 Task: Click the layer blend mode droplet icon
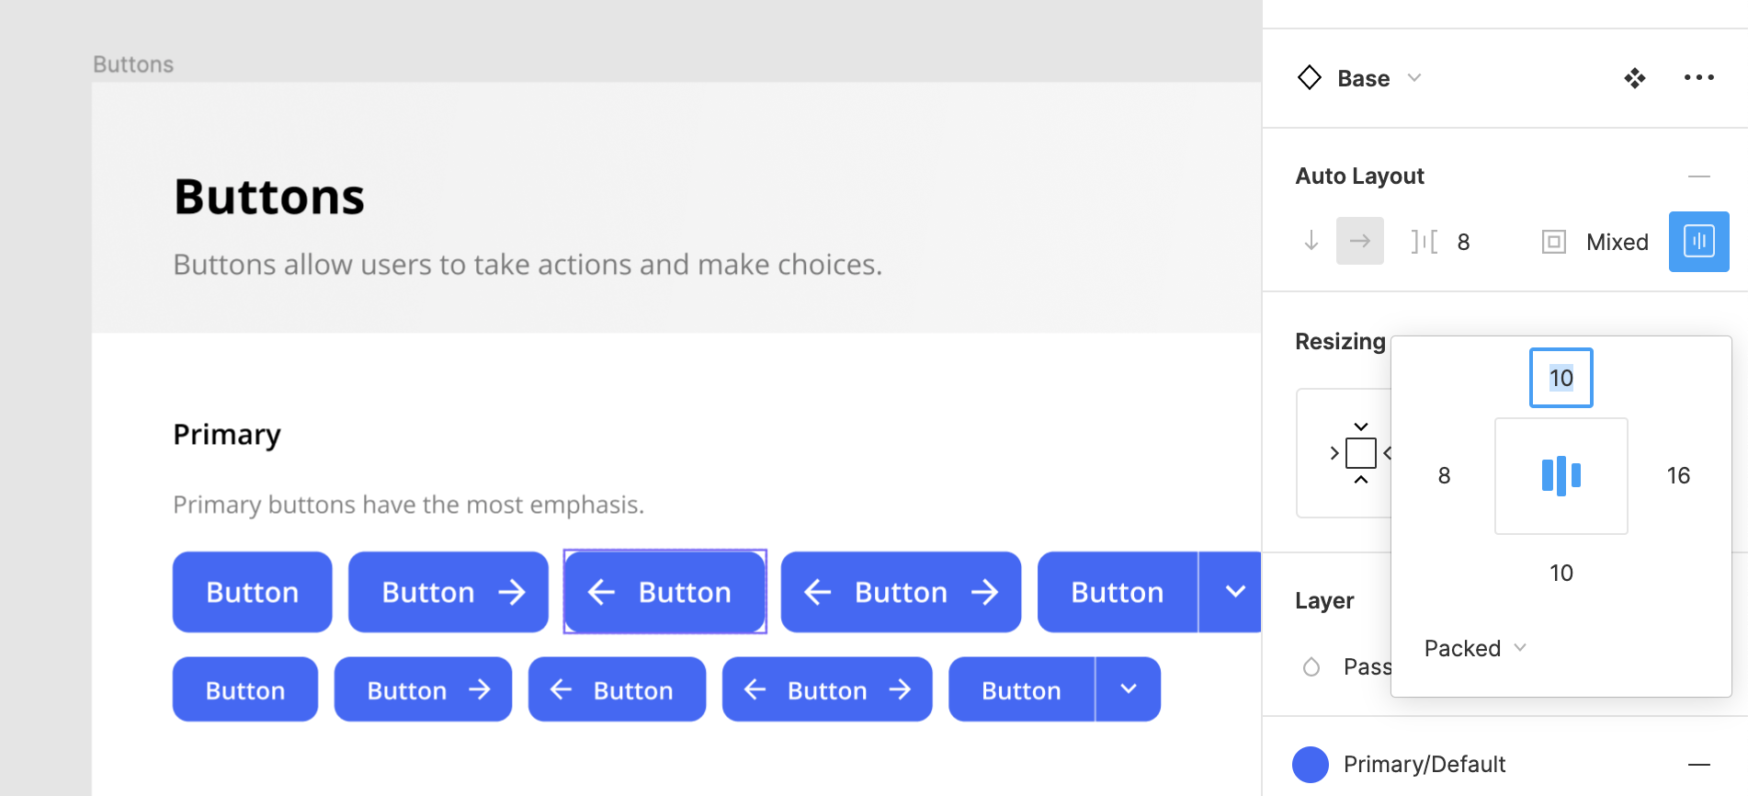(x=1311, y=666)
